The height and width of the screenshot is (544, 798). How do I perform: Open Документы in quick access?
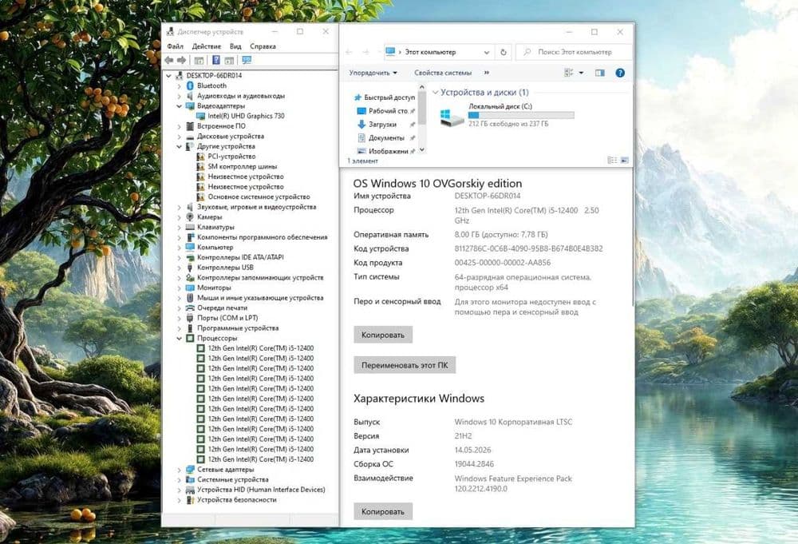(386, 137)
